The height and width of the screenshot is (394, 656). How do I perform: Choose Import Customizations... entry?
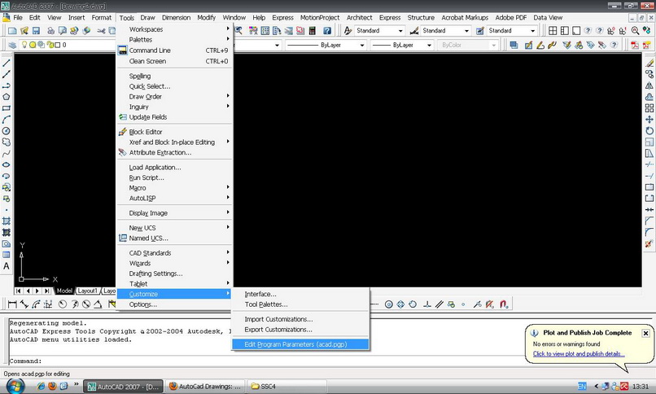[x=300, y=319]
